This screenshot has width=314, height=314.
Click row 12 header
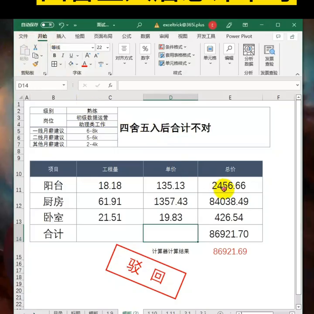pyautogui.click(x=19, y=201)
